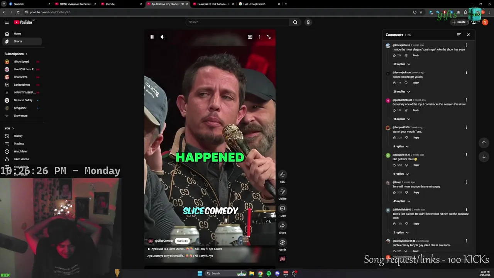The height and width of the screenshot is (278, 494).
Task: Open a new browser tab
Action: [286, 4]
